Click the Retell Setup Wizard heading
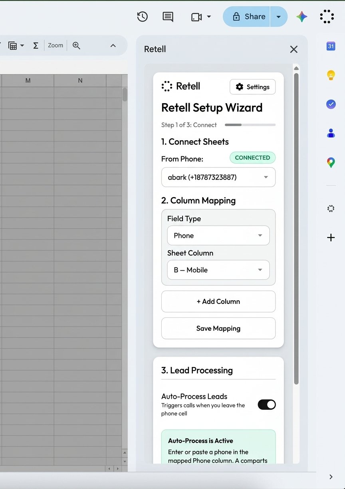 [x=212, y=108]
